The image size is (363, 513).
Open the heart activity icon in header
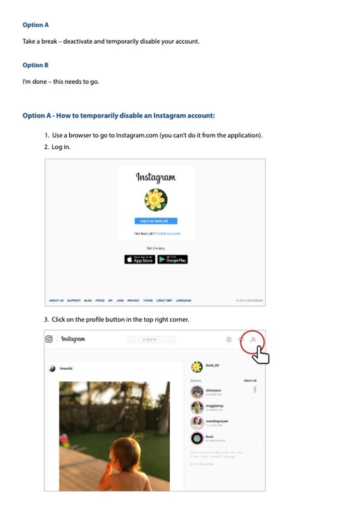(x=241, y=339)
